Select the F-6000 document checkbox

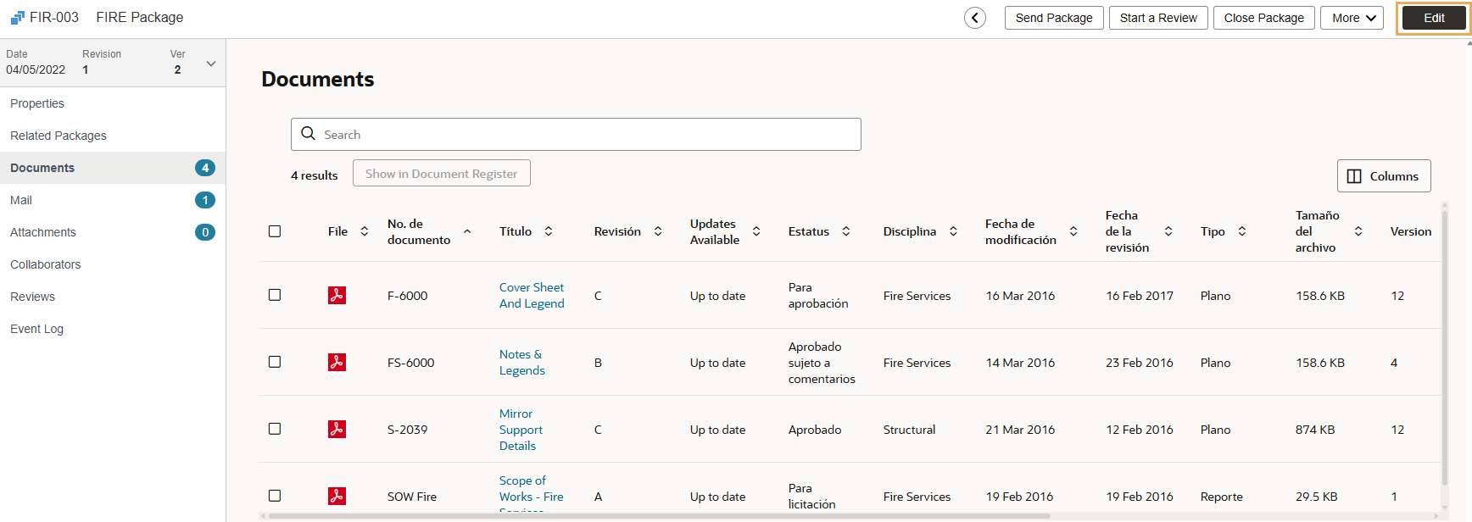tap(275, 295)
